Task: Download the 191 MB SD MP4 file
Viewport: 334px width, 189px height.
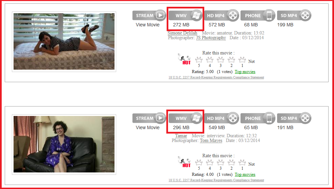Action: [x=294, y=118]
